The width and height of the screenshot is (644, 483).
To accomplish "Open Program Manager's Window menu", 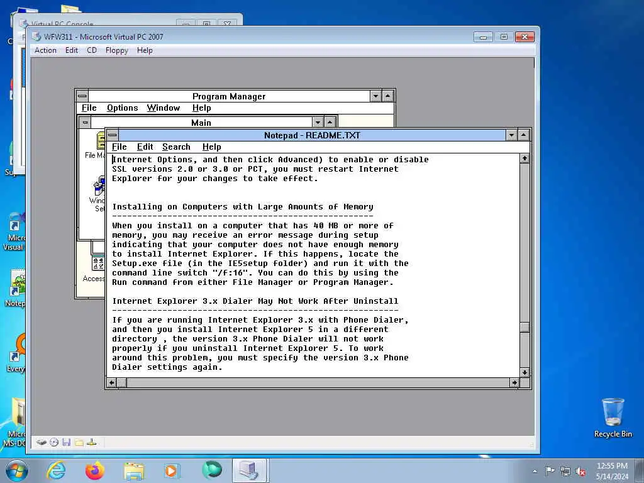I will (x=164, y=108).
